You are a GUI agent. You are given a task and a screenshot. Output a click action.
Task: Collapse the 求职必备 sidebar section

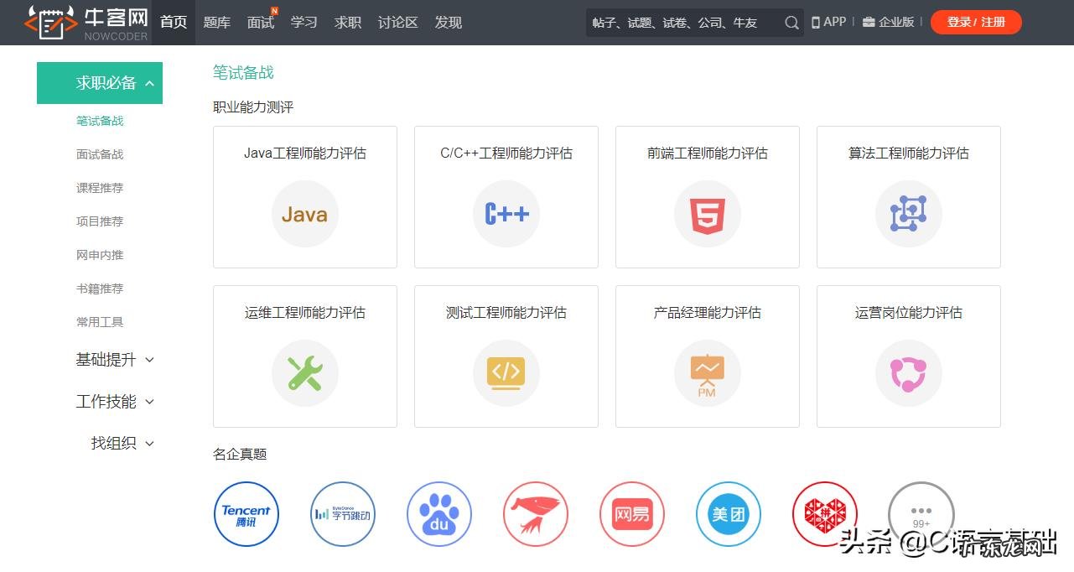[x=99, y=82]
